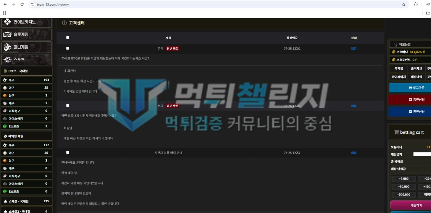Click the 작성일자 column header
The image size is (431, 213).
pos(292,38)
